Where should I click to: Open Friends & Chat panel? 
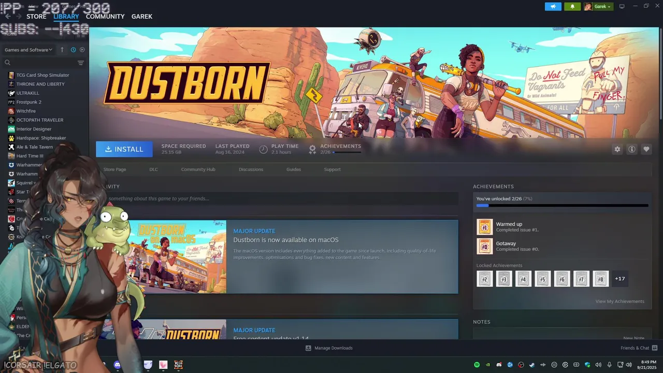(x=639, y=348)
